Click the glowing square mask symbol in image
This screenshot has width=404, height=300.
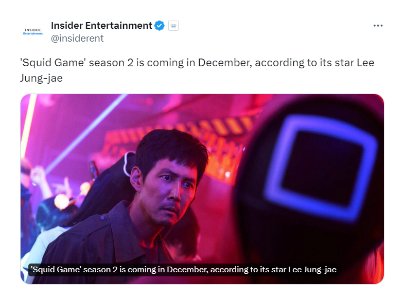[321, 168]
